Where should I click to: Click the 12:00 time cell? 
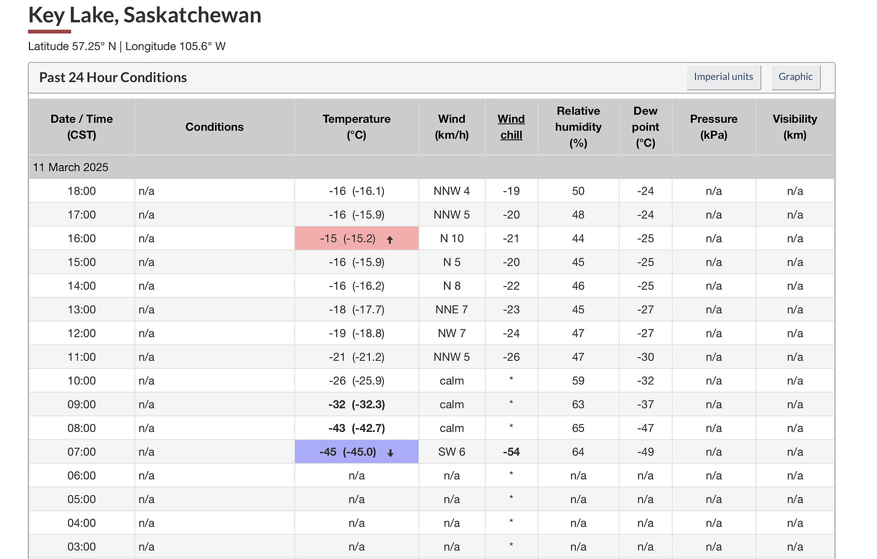tap(82, 333)
